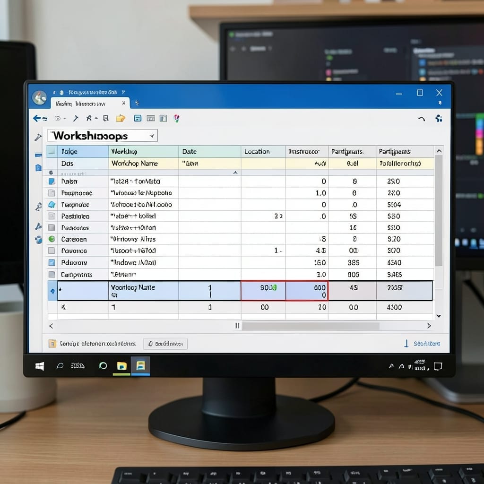Toggle the Fnephocec row checkbox
The width and height of the screenshot is (484, 484).
pyautogui.click(x=52, y=193)
